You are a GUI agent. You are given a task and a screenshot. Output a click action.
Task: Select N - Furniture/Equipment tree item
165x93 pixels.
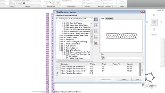pos(71,48)
